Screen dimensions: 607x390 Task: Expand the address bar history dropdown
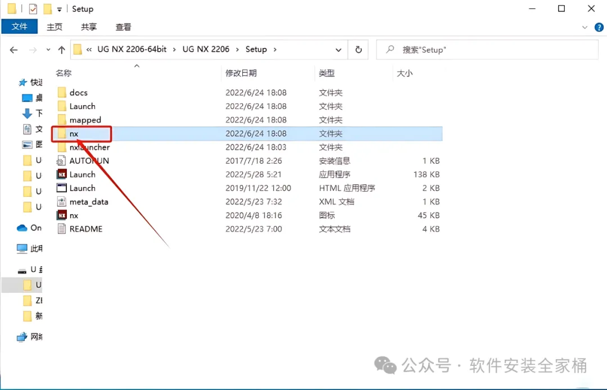point(338,49)
